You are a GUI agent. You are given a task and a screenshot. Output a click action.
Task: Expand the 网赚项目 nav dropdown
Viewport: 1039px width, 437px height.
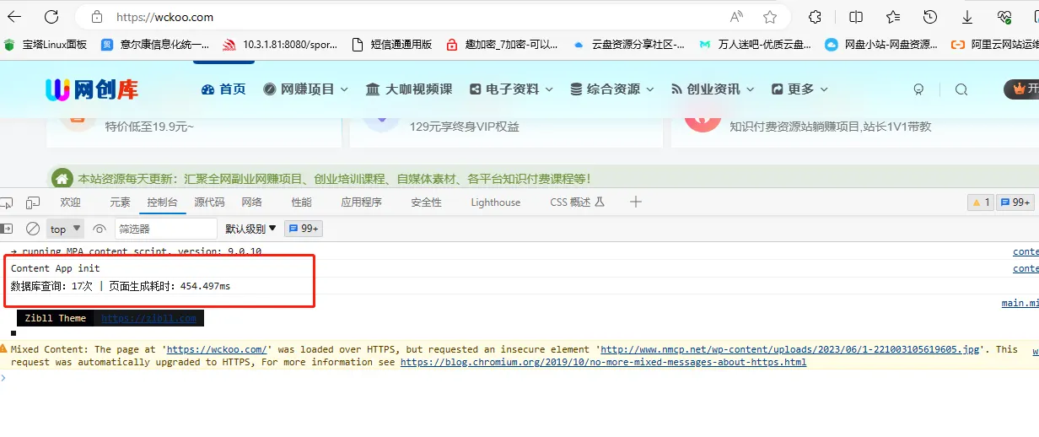point(305,89)
